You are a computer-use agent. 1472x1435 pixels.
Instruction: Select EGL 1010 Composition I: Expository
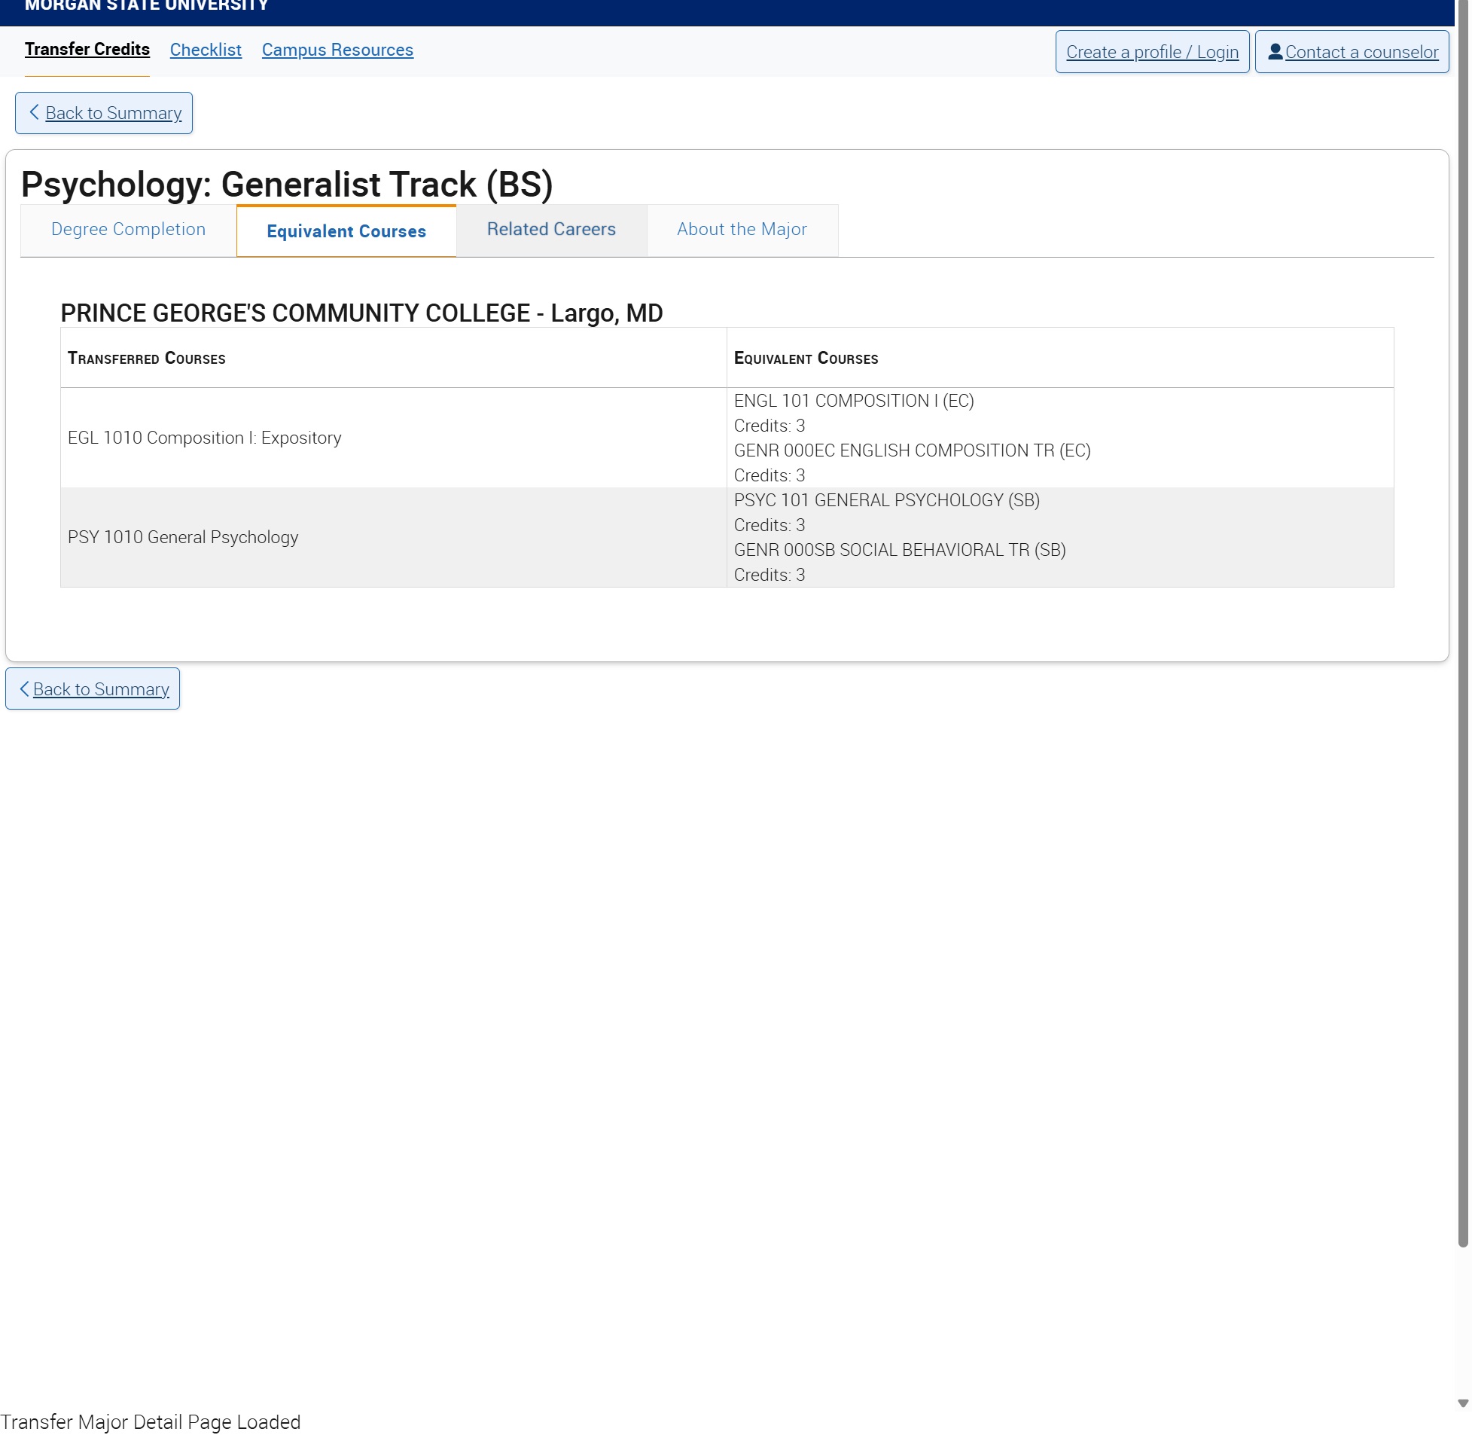click(x=204, y=438)
